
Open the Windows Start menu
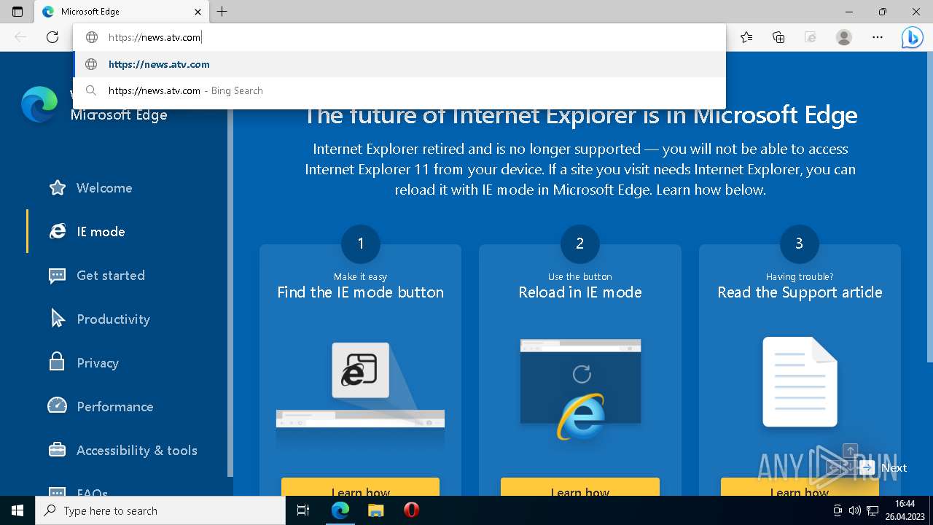coord(17,510)
